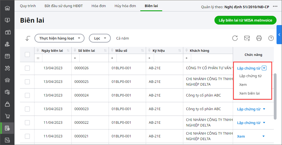Open the dropdown arrow beside Xem for 0000021
Screen dimensions: 282x145
pyautogui.click(x=264, y=136)
